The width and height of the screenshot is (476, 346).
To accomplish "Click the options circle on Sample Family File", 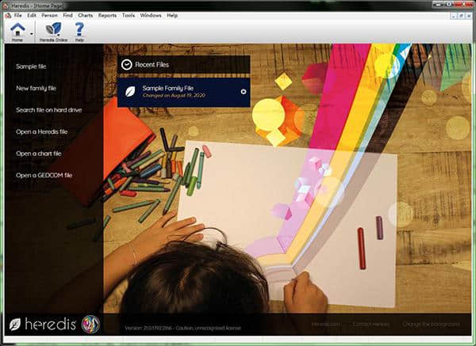I will (x=244, y=92).
